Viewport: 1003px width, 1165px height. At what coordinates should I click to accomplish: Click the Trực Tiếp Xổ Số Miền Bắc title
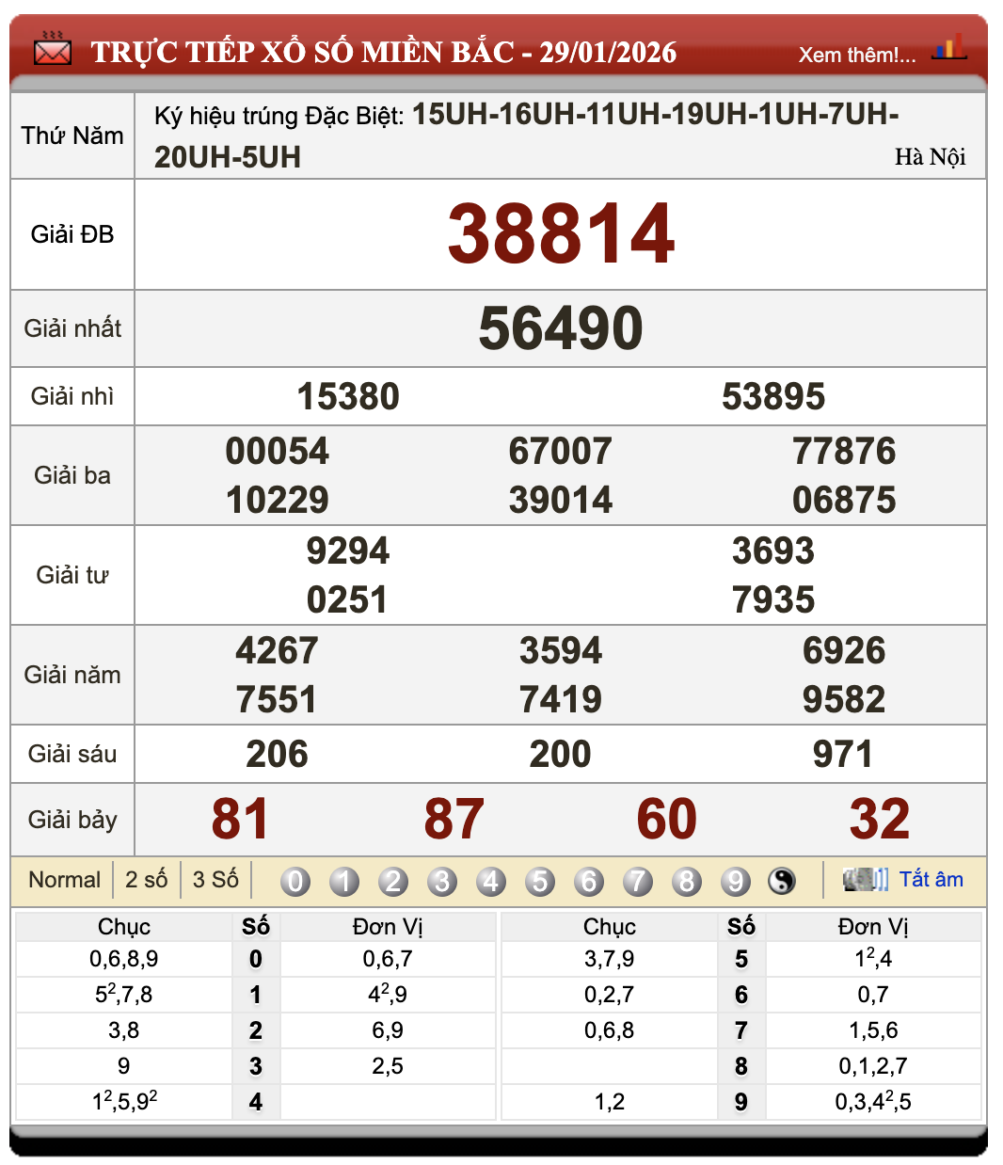(x=383, y=52)
